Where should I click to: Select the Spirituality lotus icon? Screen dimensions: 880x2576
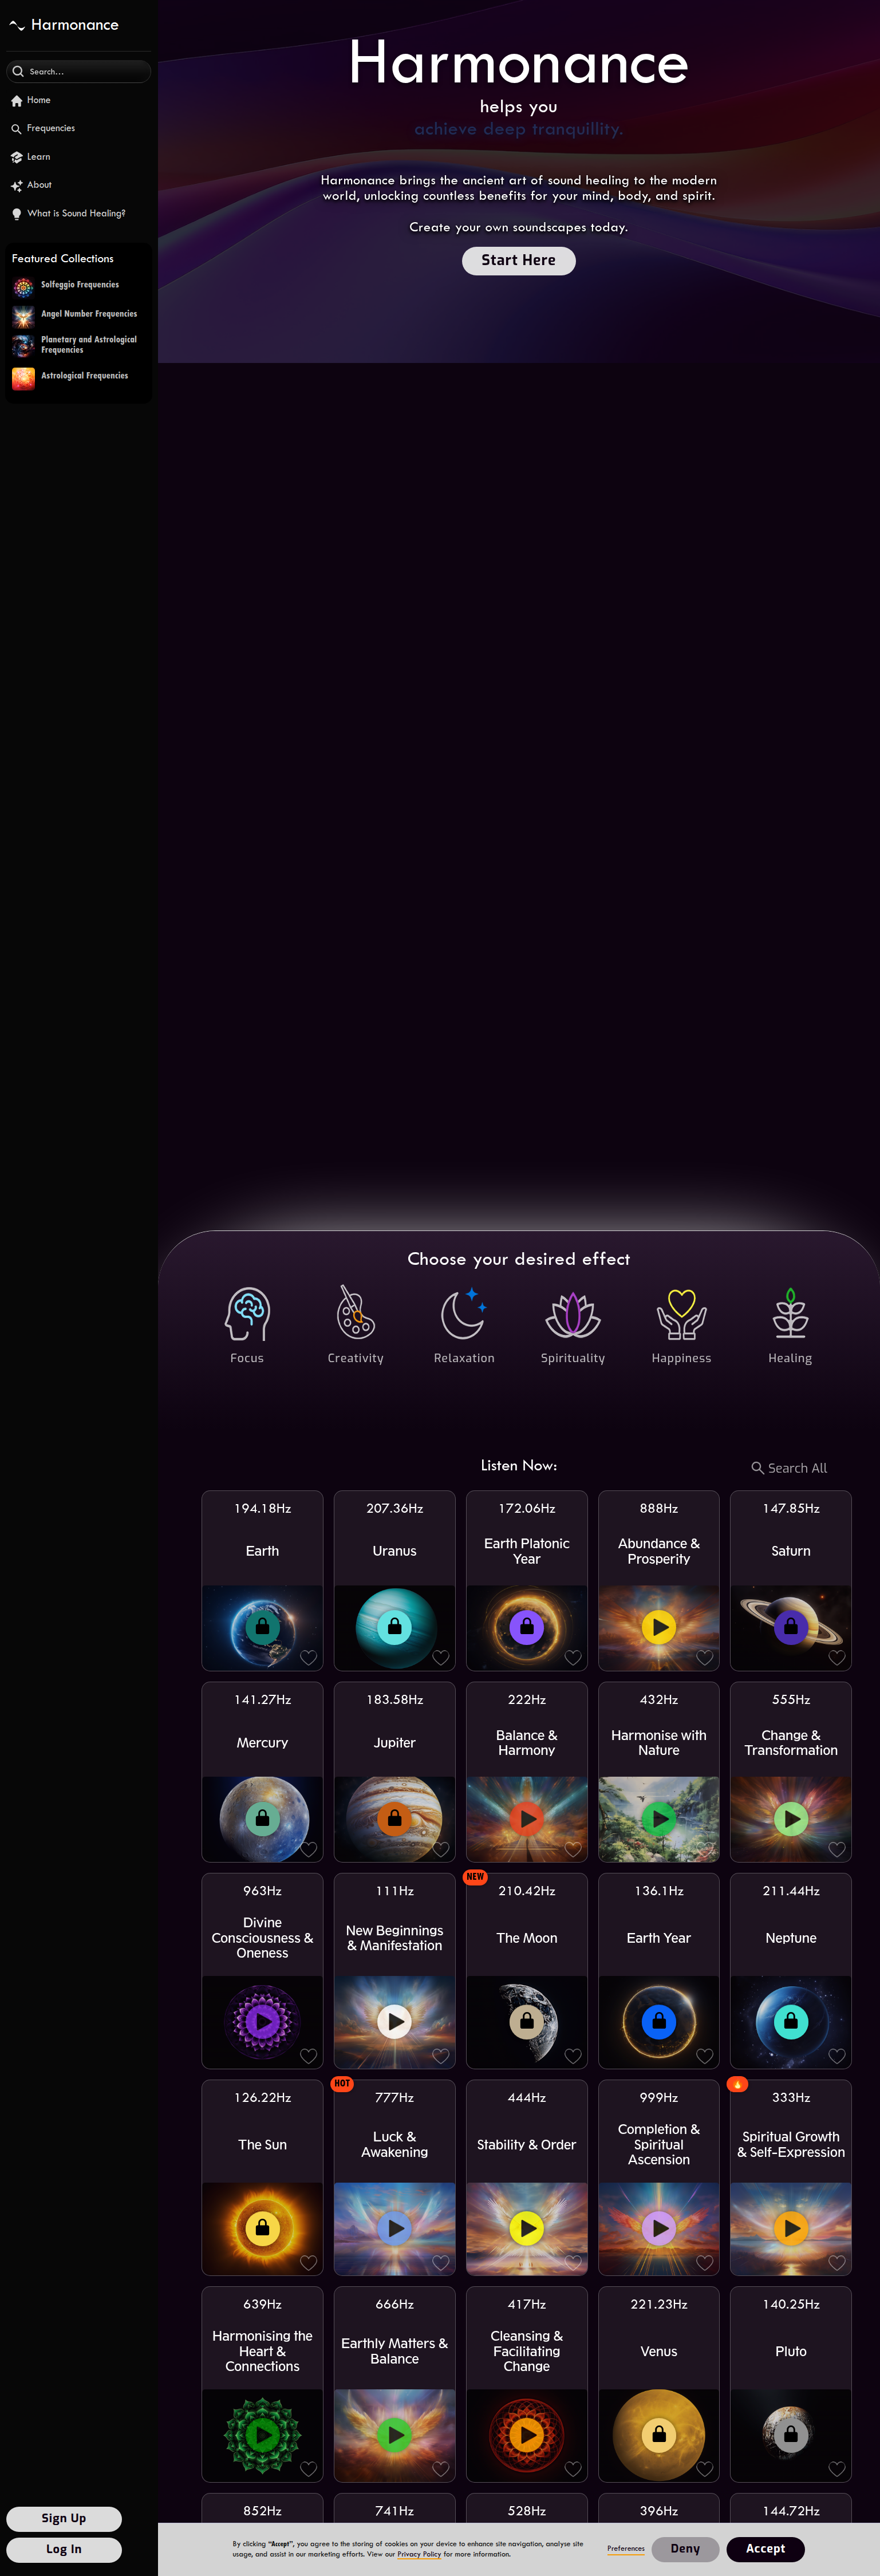click(x=573, y=1314)
